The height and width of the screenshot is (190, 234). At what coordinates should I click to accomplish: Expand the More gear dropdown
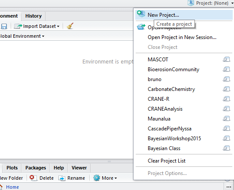tap(105, 178)
